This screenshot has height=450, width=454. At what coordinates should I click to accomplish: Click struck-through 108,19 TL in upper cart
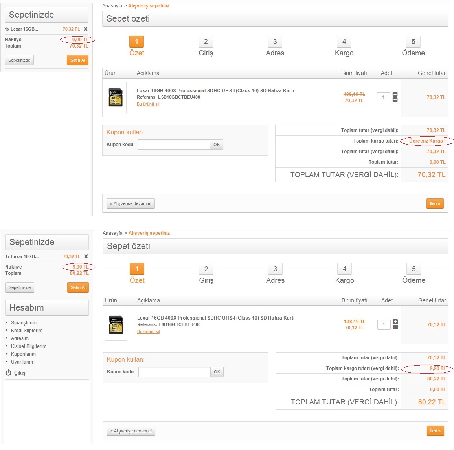[354, 94]
